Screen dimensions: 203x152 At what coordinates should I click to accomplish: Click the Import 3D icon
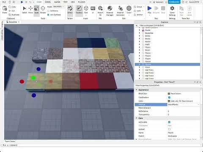[100, 8]
